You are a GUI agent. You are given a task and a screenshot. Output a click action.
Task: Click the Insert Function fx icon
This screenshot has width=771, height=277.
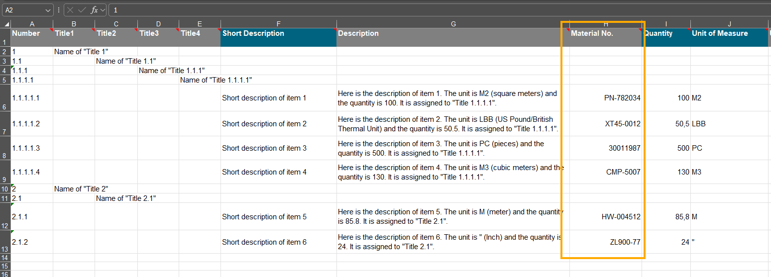coord(94,10)
